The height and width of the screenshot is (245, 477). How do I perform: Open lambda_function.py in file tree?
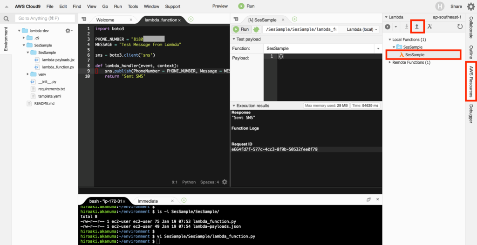tap(58, 67)
